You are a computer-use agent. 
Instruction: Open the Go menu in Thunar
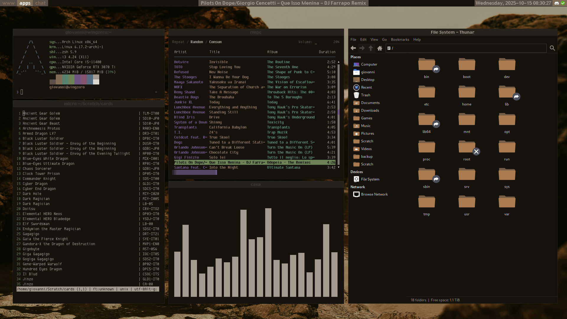click(x=384, y=40)
